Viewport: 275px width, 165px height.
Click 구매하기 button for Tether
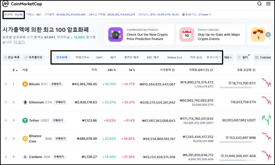click(58, 120)
